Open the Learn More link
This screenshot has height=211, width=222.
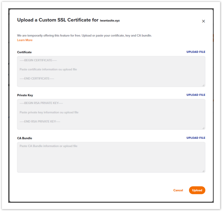coord(25,40)
